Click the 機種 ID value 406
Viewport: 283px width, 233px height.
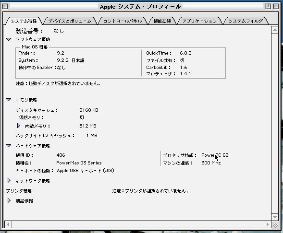click(x=61, y=155)
